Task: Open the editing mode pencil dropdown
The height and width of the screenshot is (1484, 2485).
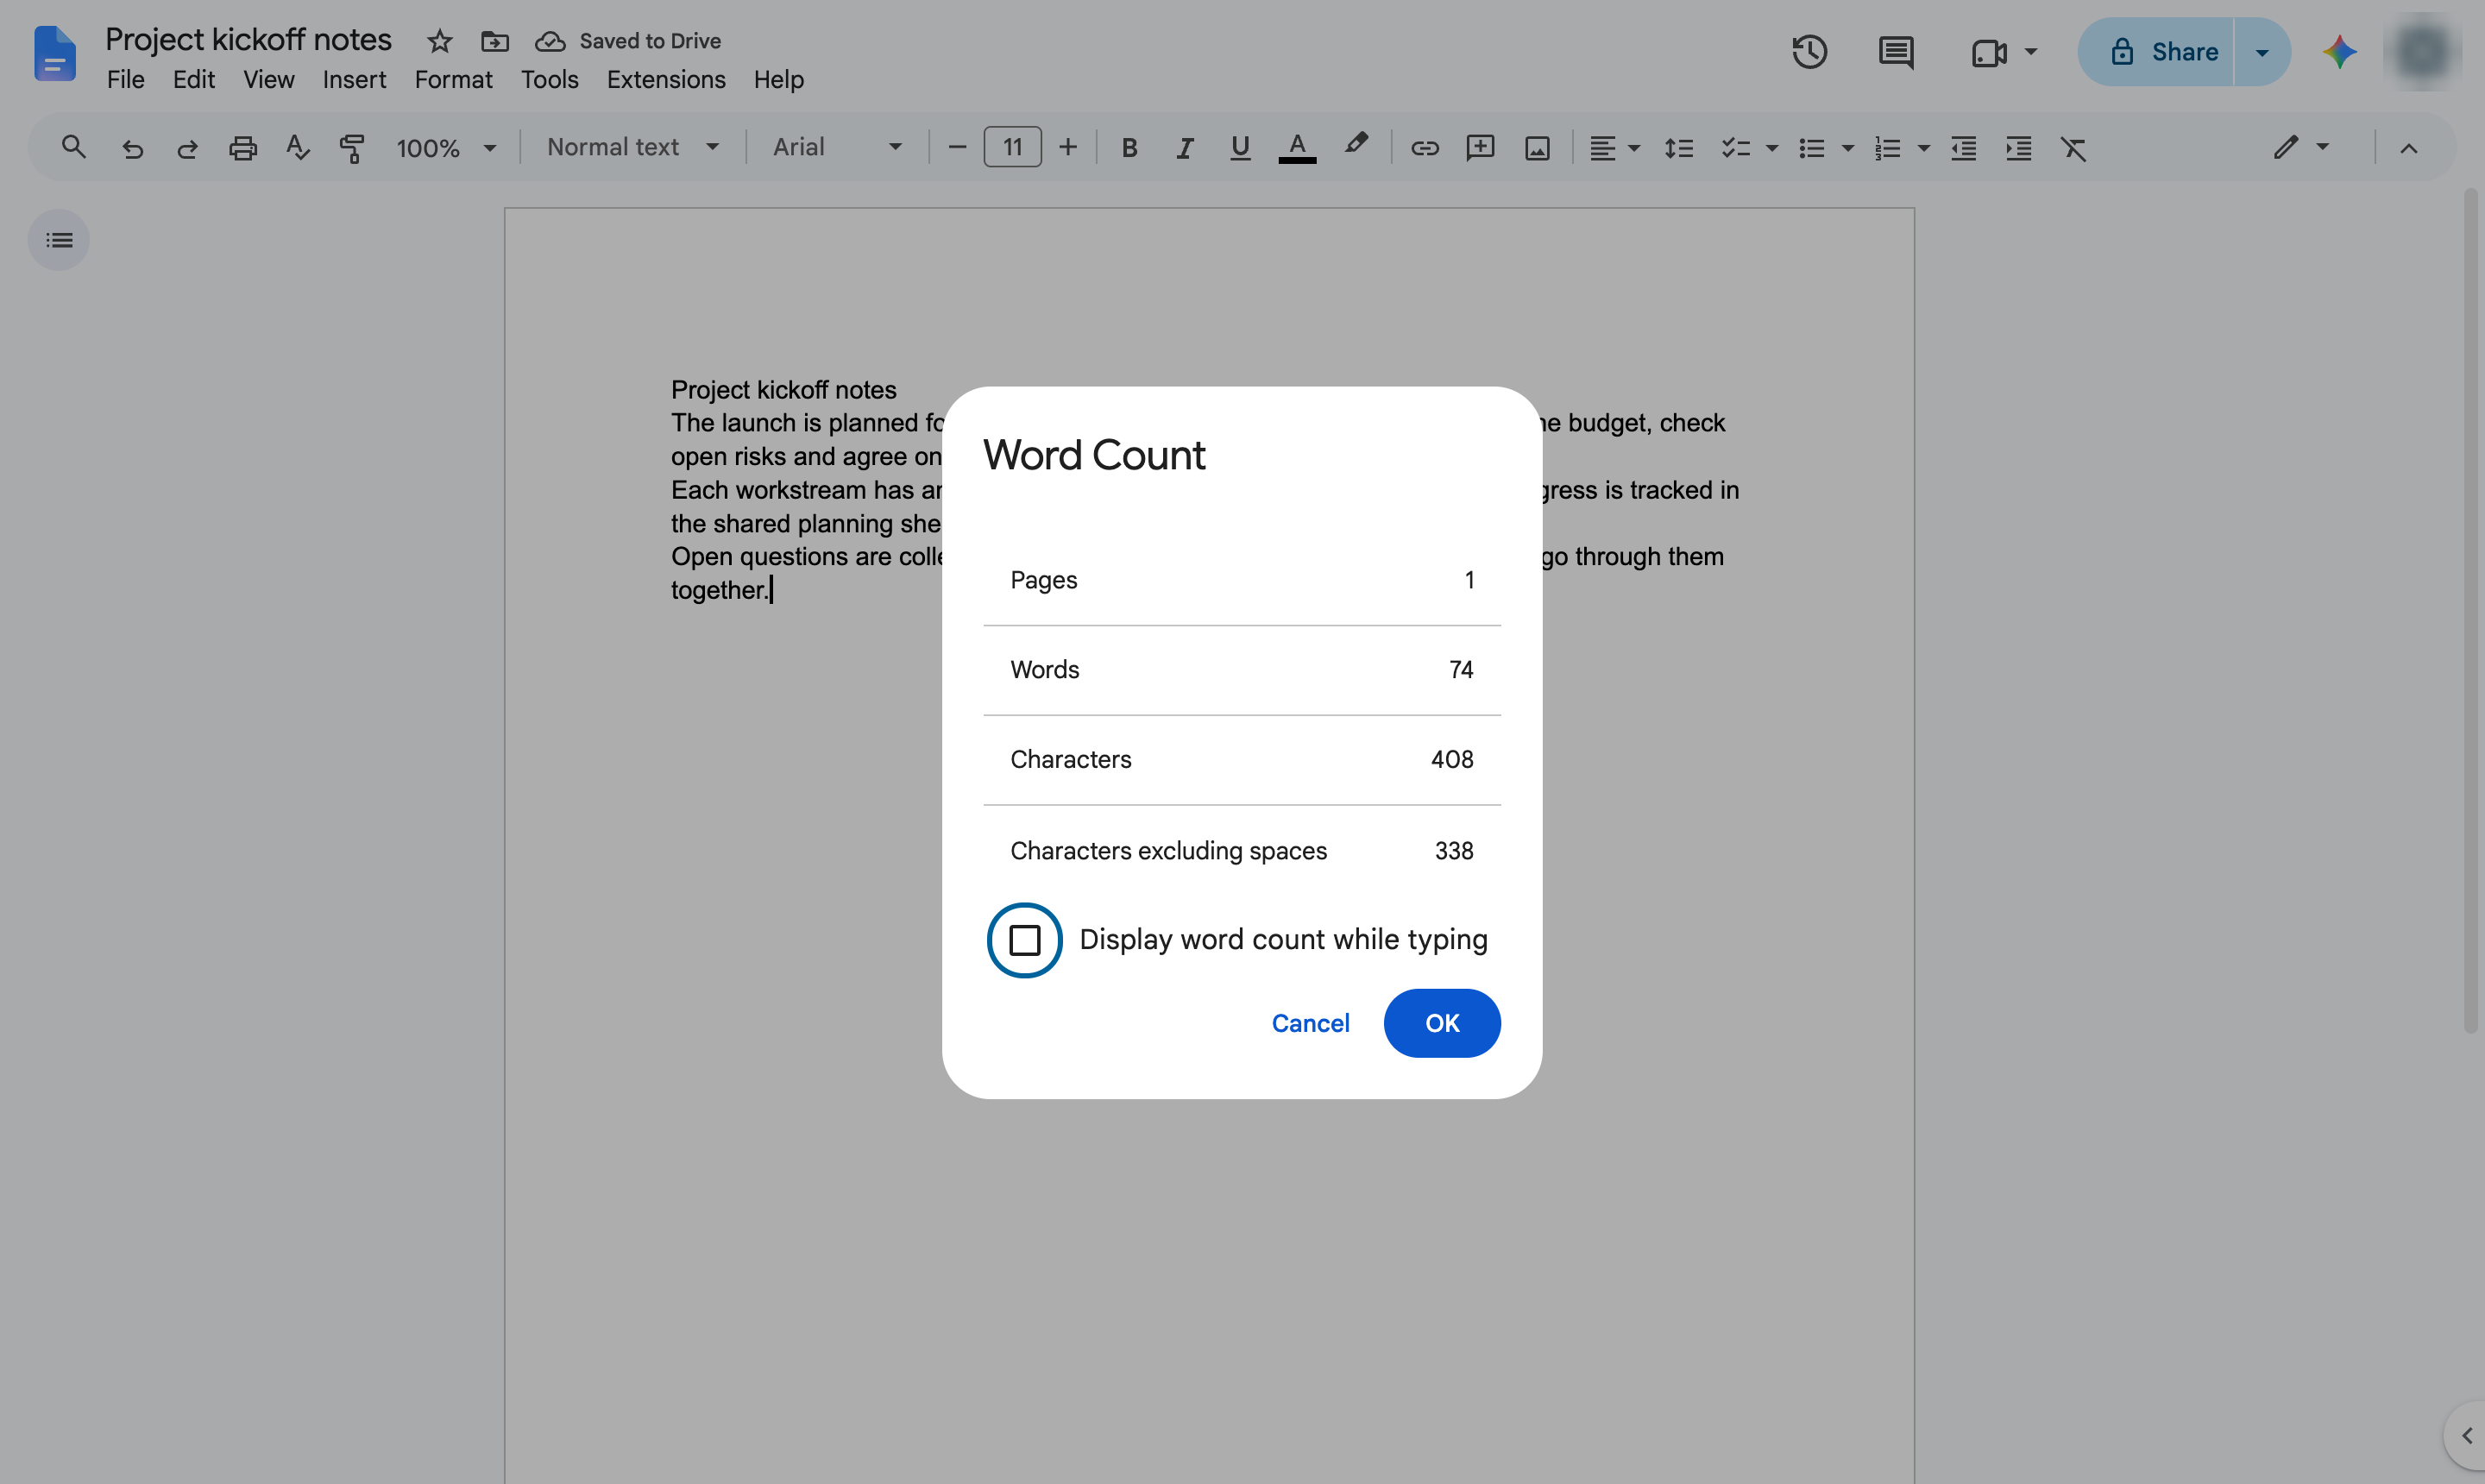Action: pos(2301,147)
